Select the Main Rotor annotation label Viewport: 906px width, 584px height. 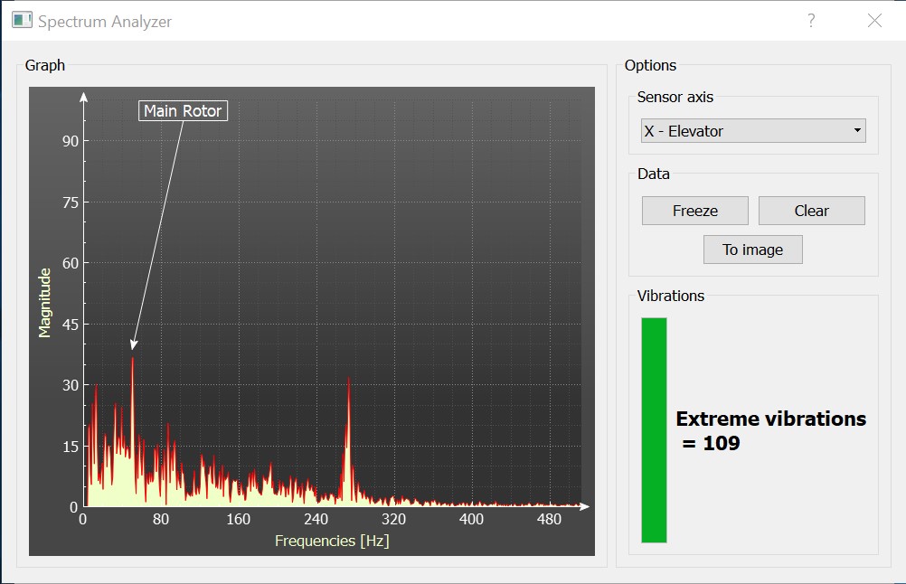point(183,111)
